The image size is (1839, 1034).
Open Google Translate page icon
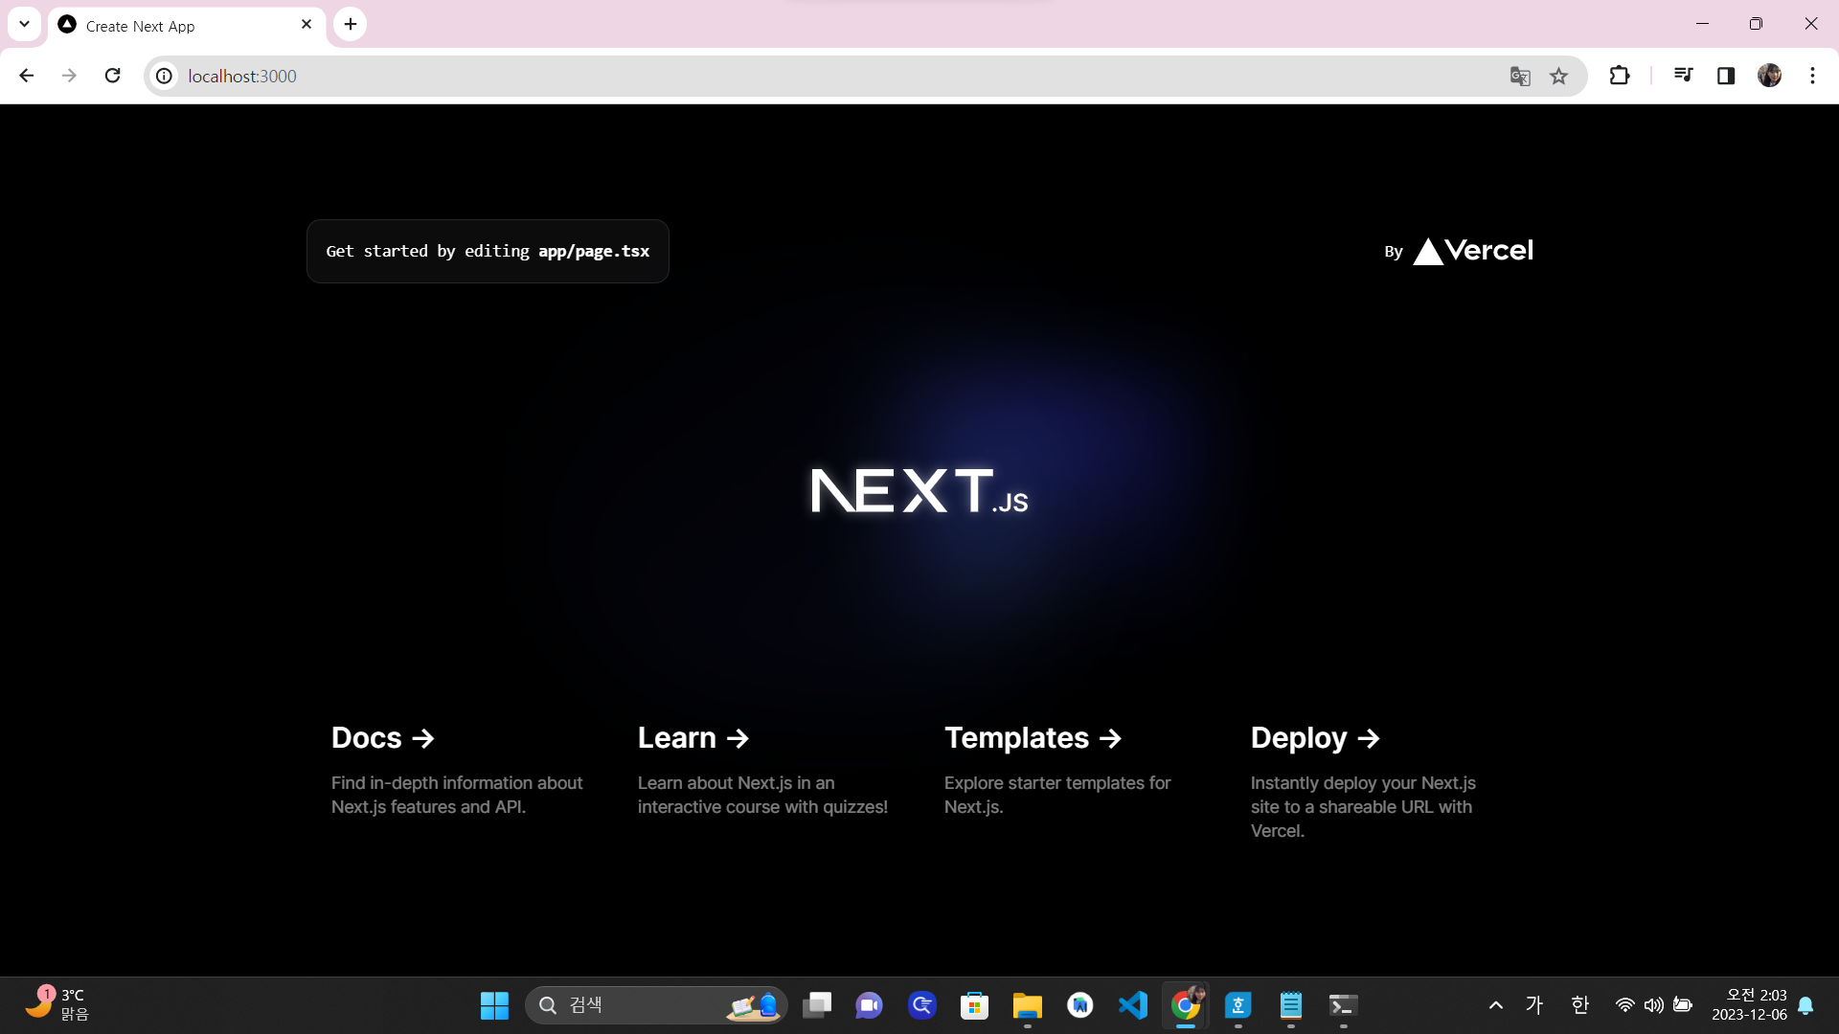(x=1520, y=76)
